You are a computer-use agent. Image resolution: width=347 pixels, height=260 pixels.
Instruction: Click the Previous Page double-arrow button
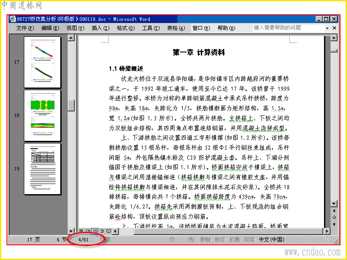tap(334, 211)
